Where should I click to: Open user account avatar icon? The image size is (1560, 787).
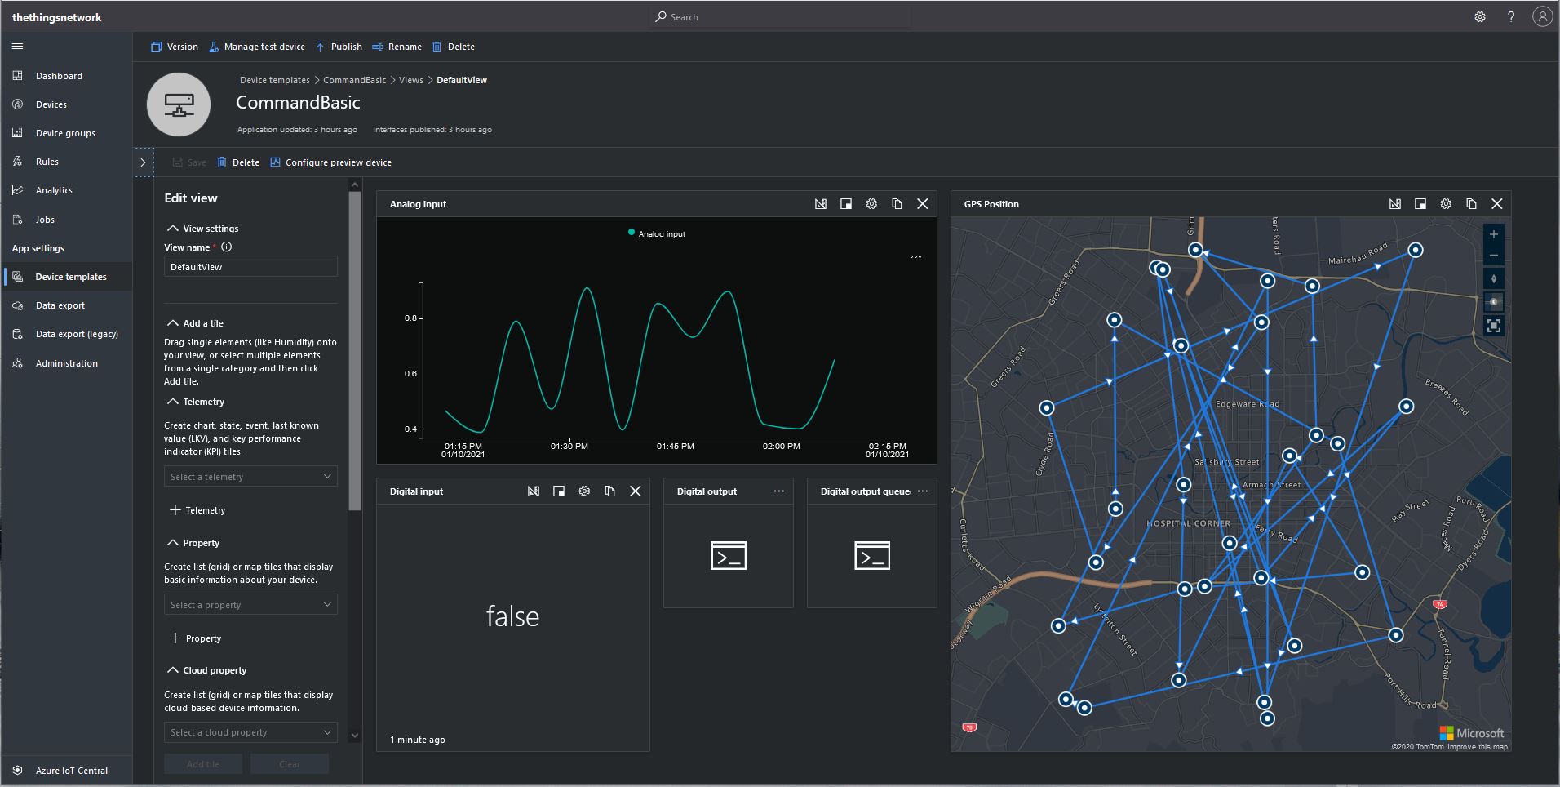tap(1541, 17)
